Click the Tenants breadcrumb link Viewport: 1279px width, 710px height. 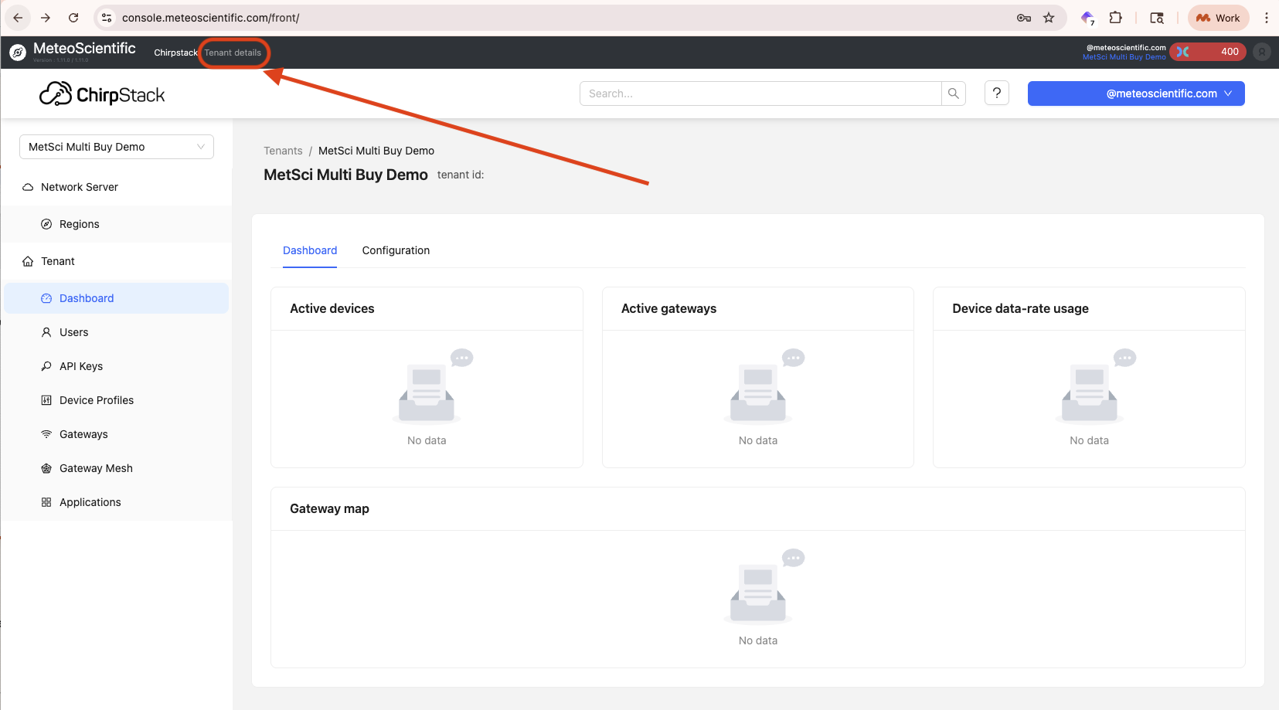coord(283,151)
